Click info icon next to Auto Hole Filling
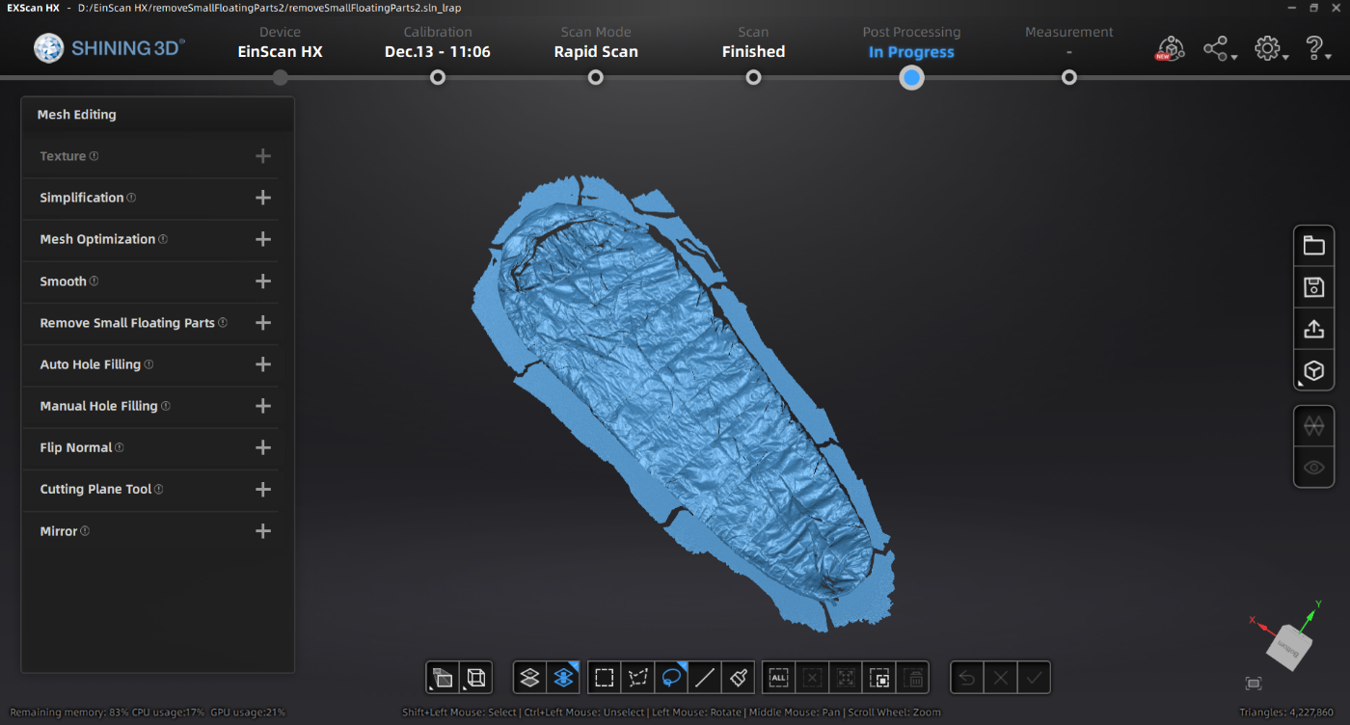This screenshot has height=725, width=1350. (x=148, y=364)
